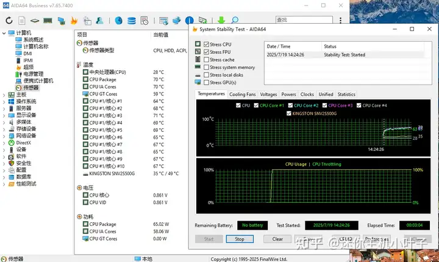The width and height of the screenshot is (439, 262).
Task: Click the calendar with clock toolbar icon
Action: click(x=145, y=21)
